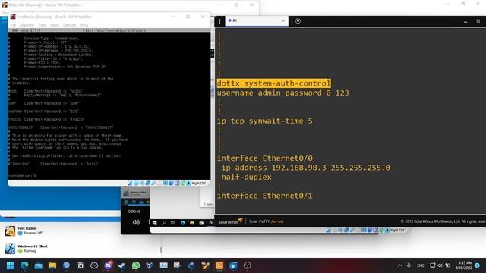
Task: Open File Explorer from host taskbar
Action: (x=52, y=265)
